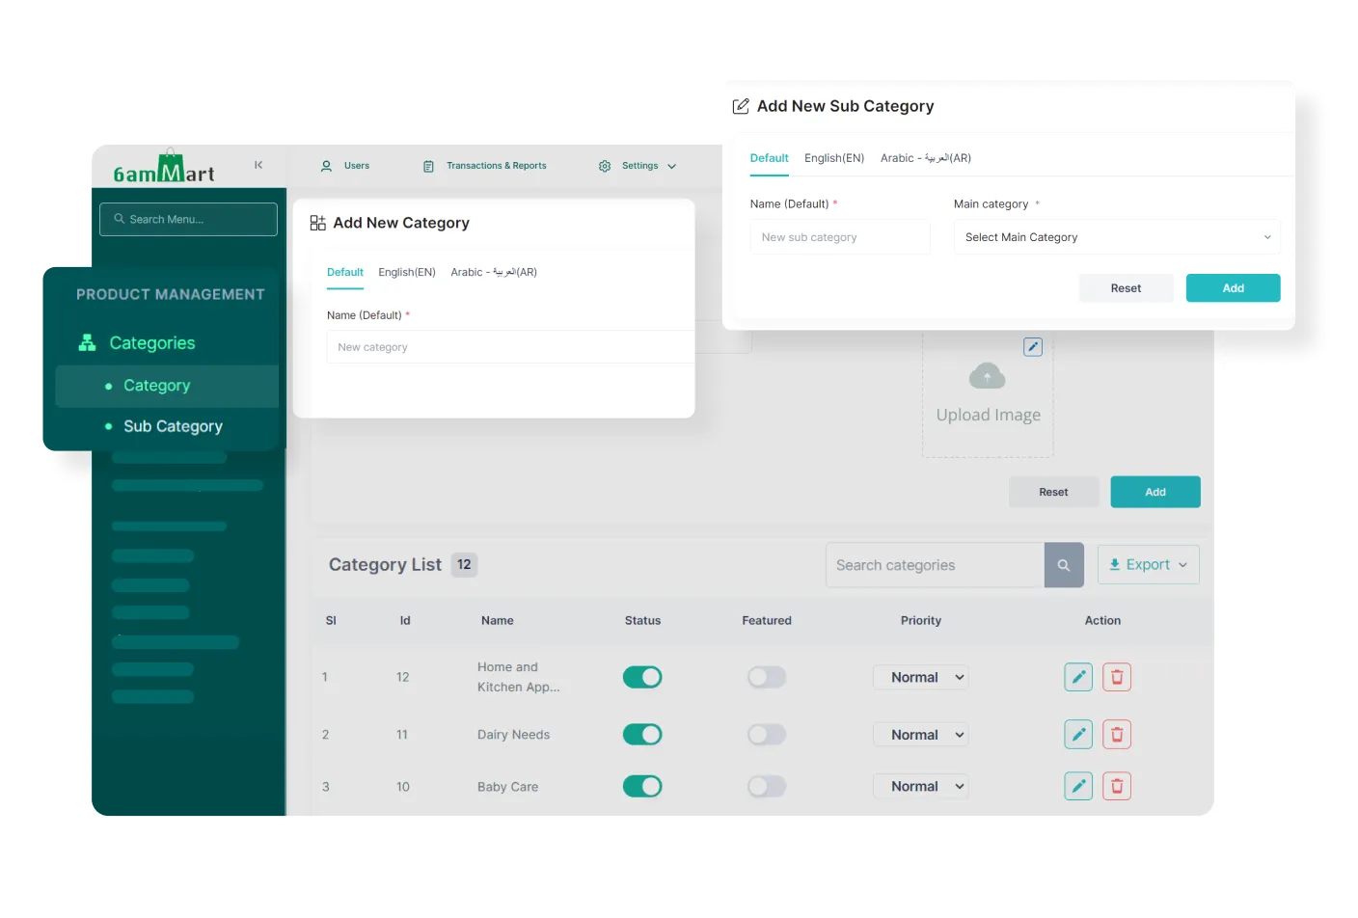Click the cloud Upload Image icon

point(987,376)
